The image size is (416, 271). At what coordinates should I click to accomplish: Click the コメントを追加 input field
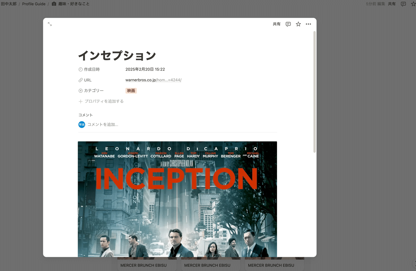(x=103, y=124)
